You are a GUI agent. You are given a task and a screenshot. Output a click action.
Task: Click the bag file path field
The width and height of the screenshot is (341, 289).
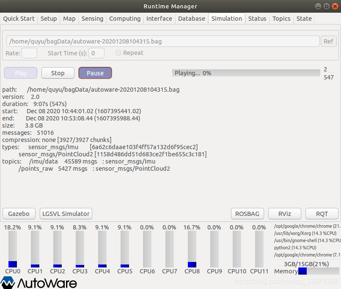pyautogui.click(x=163, y=41)
